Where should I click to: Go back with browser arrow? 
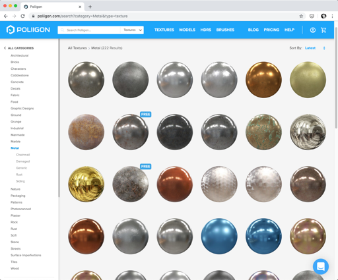[6, 16]
